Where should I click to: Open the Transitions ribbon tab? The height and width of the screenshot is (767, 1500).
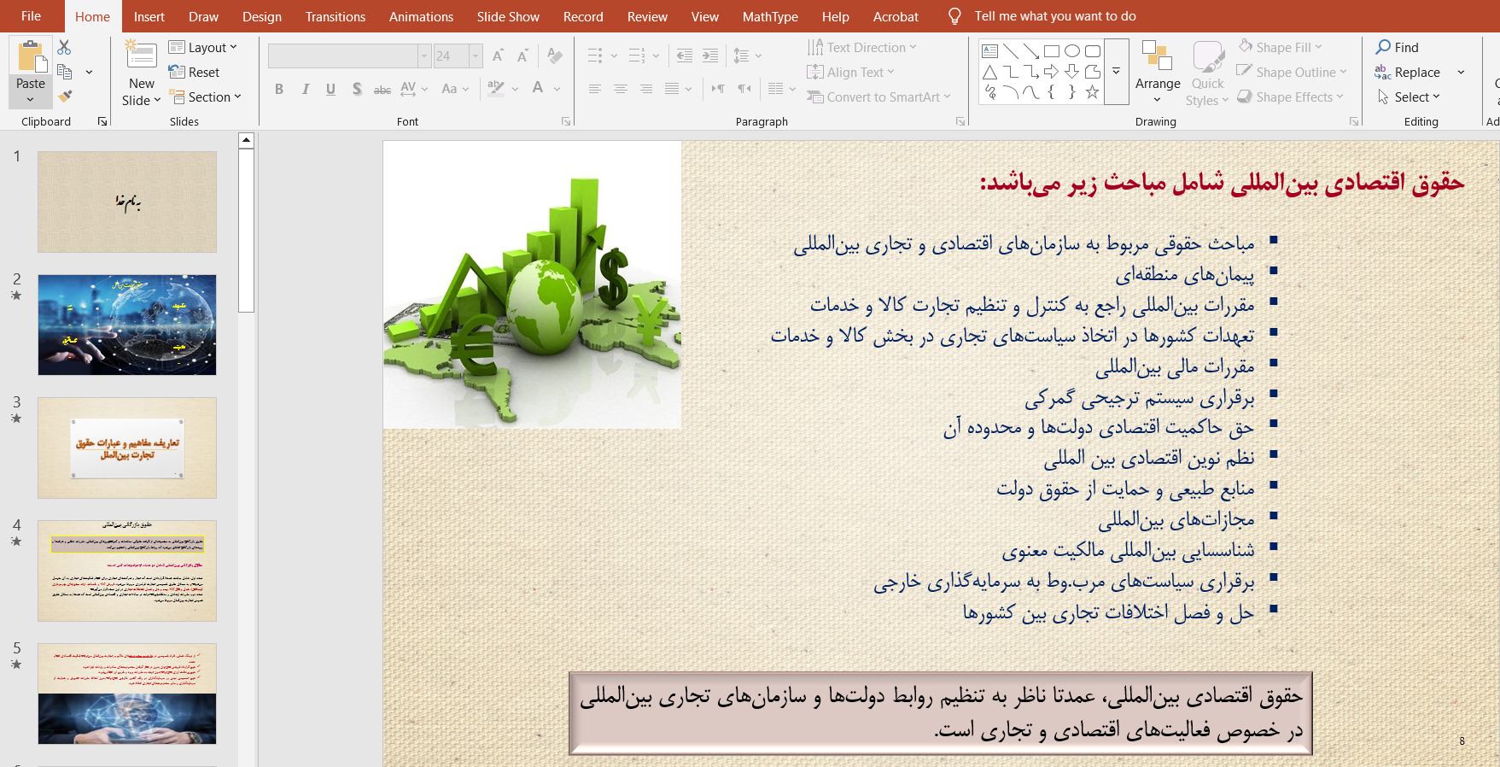[335, 16]
